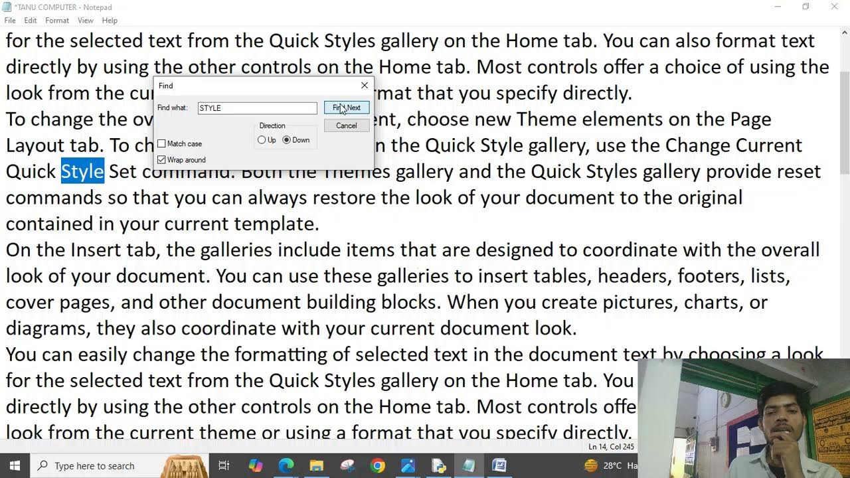This screenshot has height=478, width=850.
Task: Open the File menu
Action: click(10, 21)
